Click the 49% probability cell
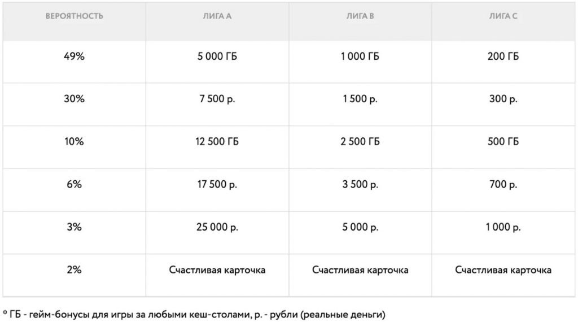 coord(74,56)
